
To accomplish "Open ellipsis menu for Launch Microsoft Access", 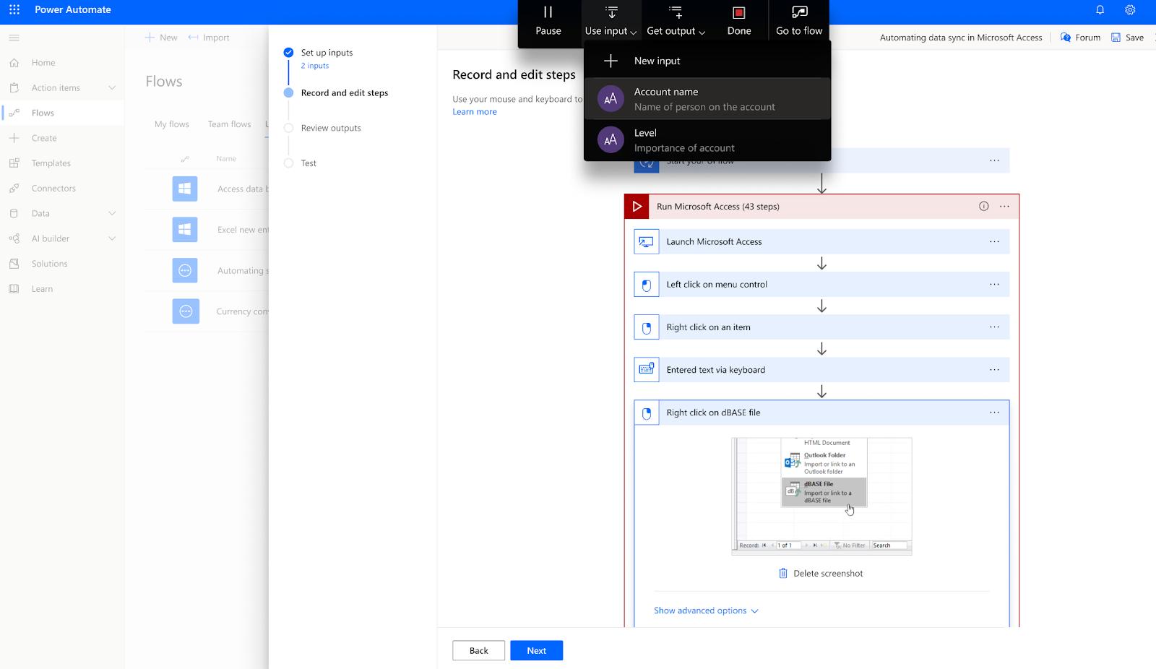I will (994, 242).
